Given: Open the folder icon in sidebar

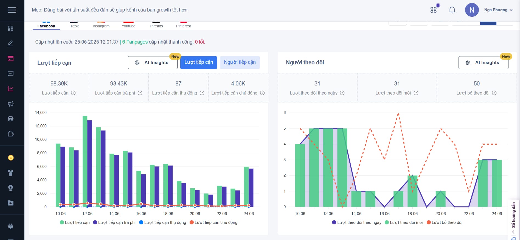Looking at the screenshot, I should [x=11, y=203].
